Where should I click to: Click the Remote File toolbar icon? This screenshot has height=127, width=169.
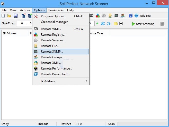tap(110, 16)
